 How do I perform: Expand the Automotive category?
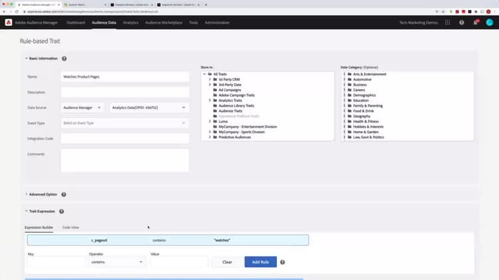tap(344, 80)
